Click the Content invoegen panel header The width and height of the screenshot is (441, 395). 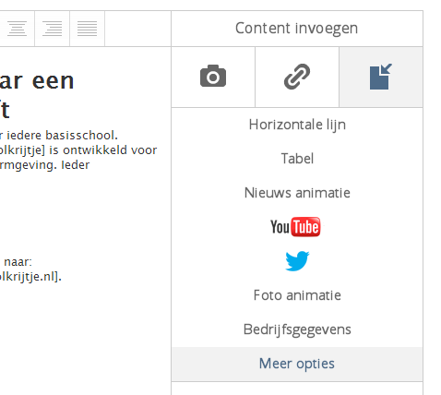[x=297, y=29]
